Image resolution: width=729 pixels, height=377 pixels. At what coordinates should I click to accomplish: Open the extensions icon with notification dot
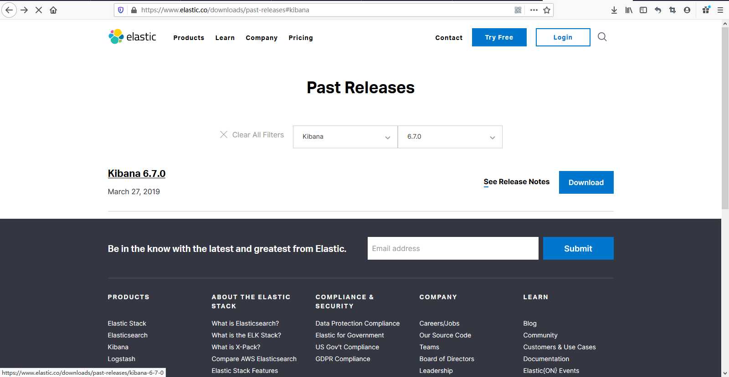pos(706,10)
